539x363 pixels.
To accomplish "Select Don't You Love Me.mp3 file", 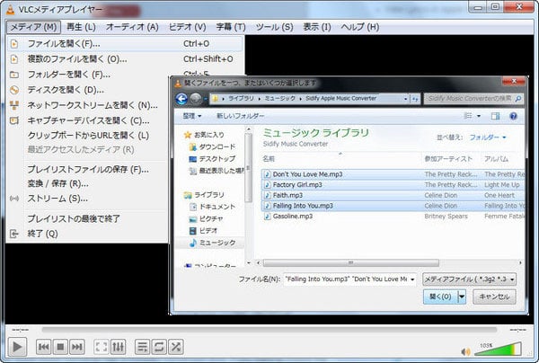I will [393, 174].
